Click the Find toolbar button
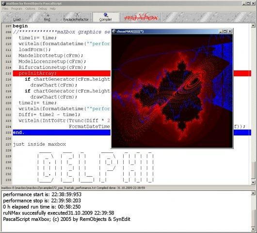This screenshot has height=233, width=257. pyautogui.click(x=47, y=17)
